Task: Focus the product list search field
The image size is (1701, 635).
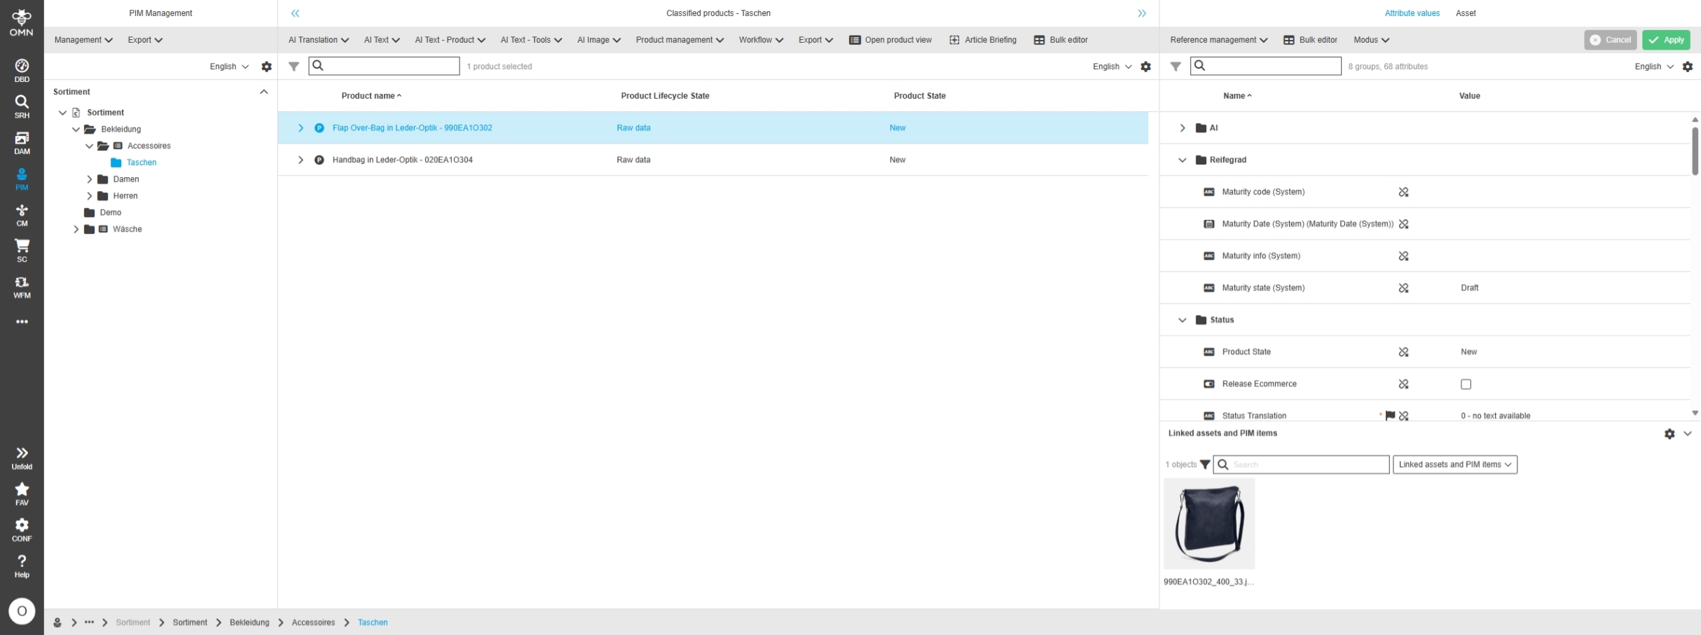Action: click(384, 66)
